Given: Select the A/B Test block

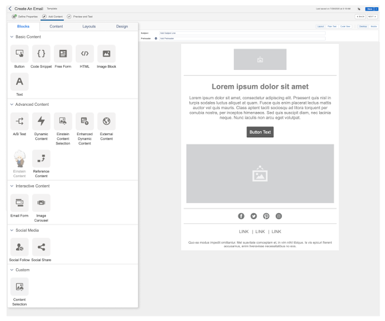Looking at the screenshot, I should 19,121.
